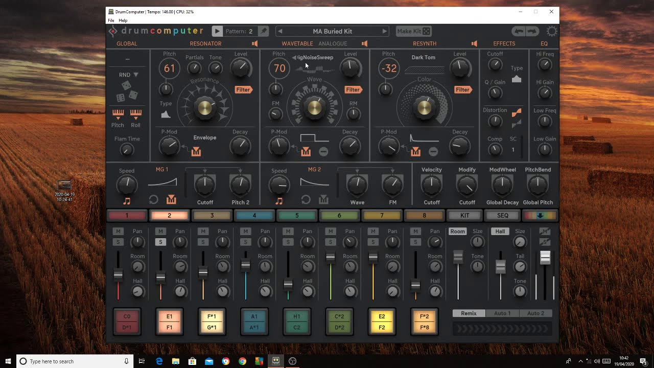Select previous preset with left arrow
Screen dimensions: 654x368
click(280, 31)
